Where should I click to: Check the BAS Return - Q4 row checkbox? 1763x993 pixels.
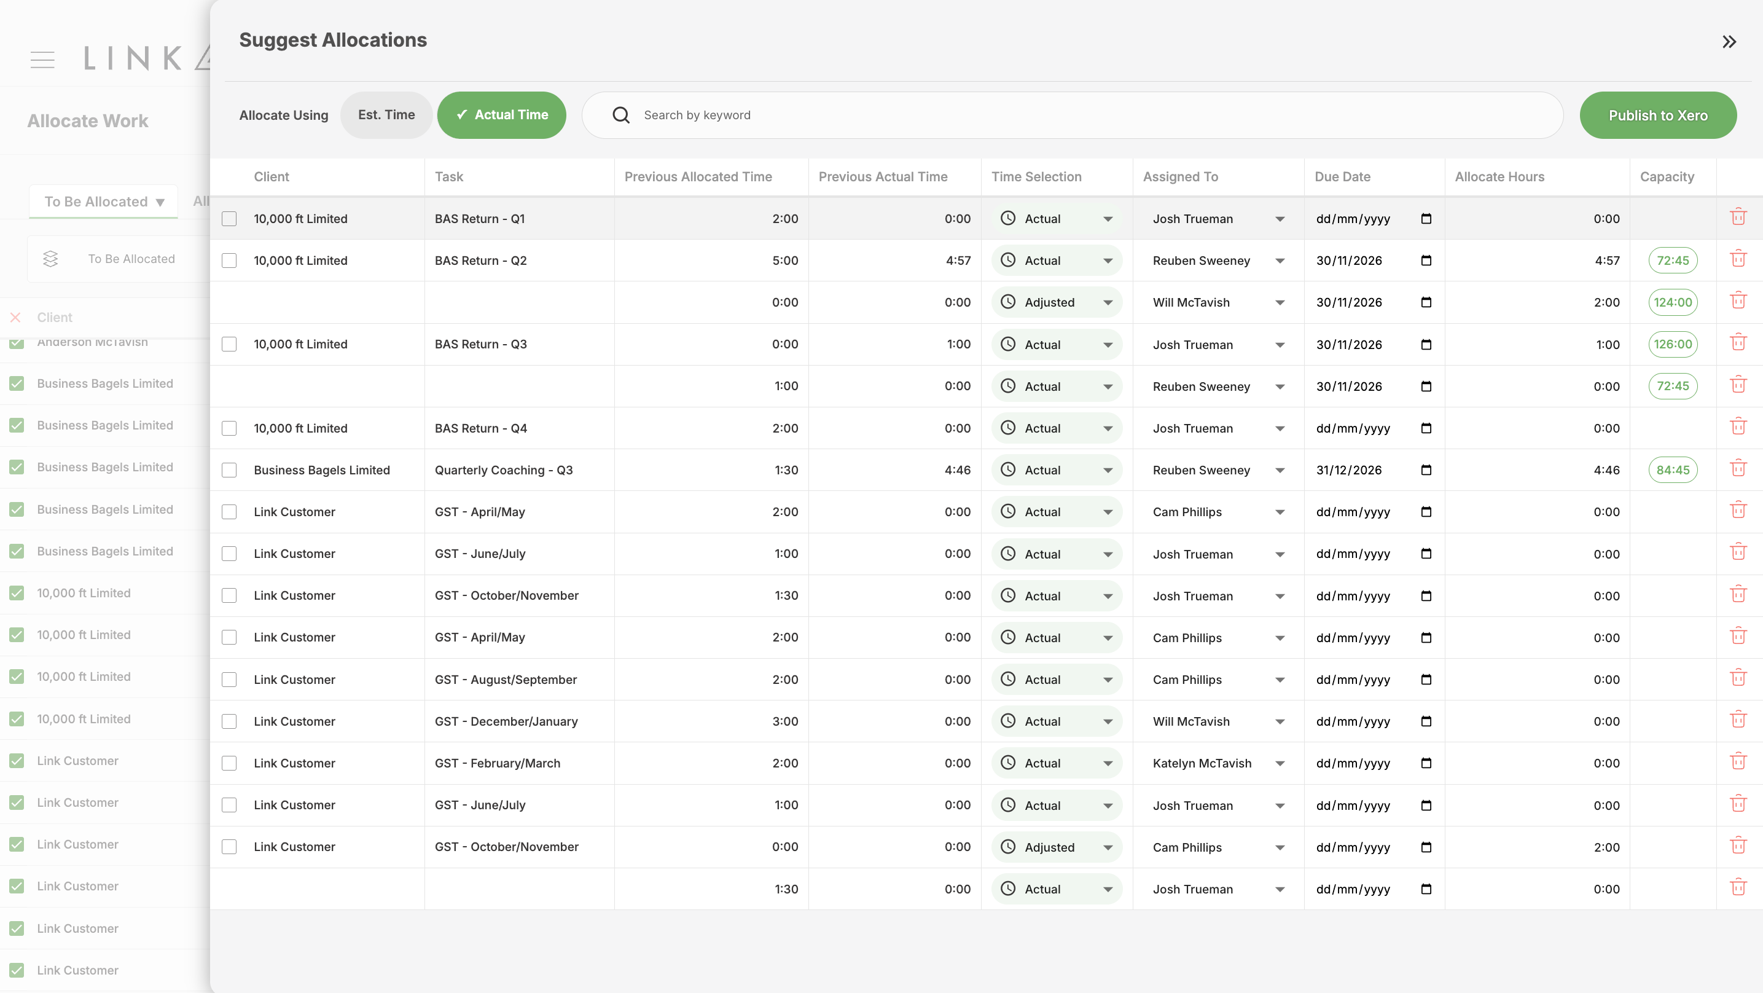click(x=229, y=428)
